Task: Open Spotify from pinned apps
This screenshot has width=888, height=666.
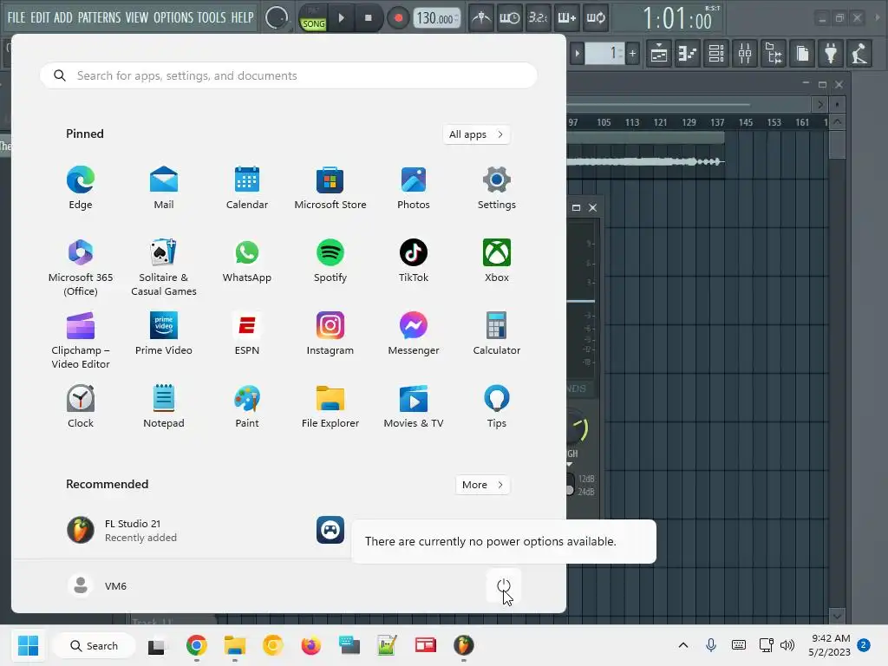Action: (330, 261)
